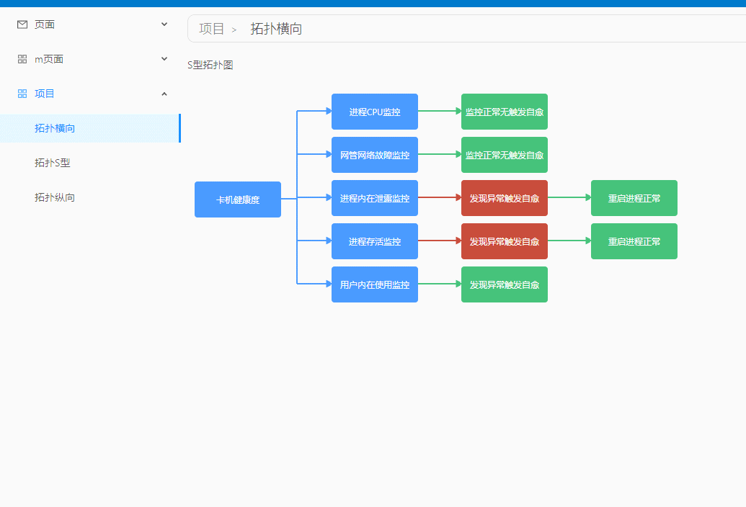Select the 用户内在使用监控 node
The height and width of the screenshot is (507, 746).
pyautogui.click(x=374, y=284)
